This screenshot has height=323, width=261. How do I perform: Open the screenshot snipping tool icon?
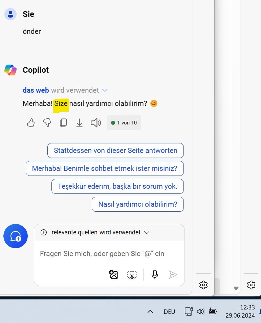[132, 275]
